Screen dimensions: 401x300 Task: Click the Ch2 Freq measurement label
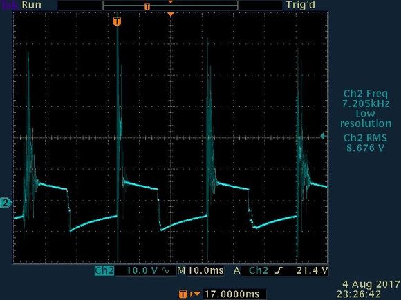point(366,94)
